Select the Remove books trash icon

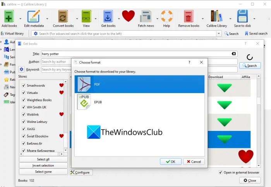(x=189, y=16)
